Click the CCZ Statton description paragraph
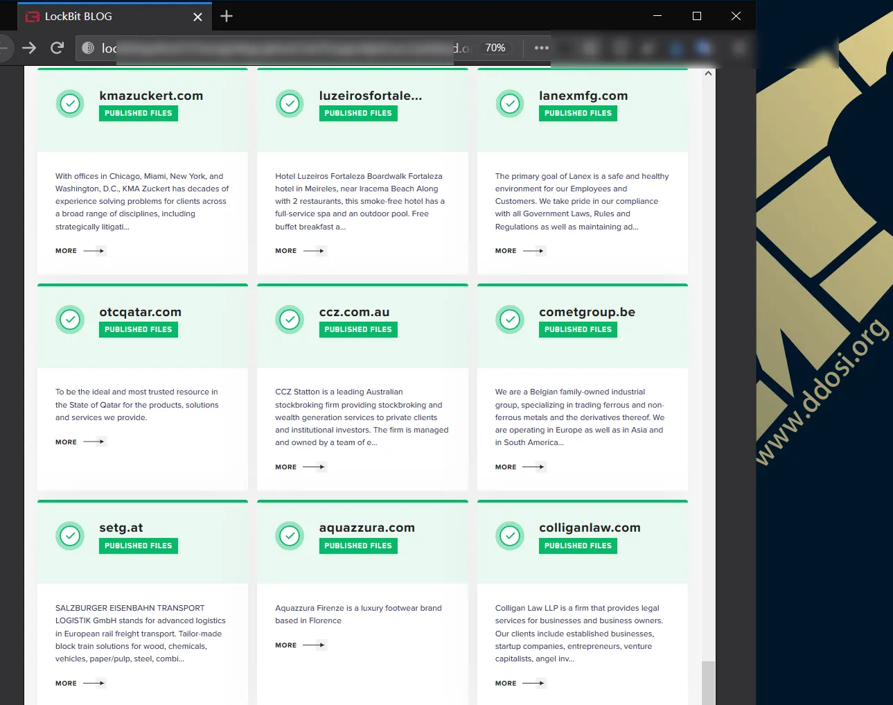The width and height of the screenshot is (893, 705). (x=362, y=417)
